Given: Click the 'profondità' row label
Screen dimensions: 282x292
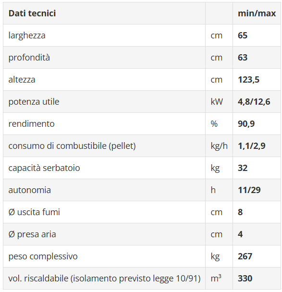Looking at the screenshot, I should click(x=29, y=58).
